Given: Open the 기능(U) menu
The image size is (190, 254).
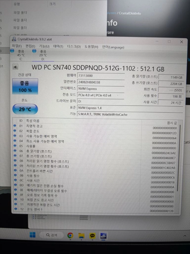Looking at the screenshot, I should (x=44, y=46).
